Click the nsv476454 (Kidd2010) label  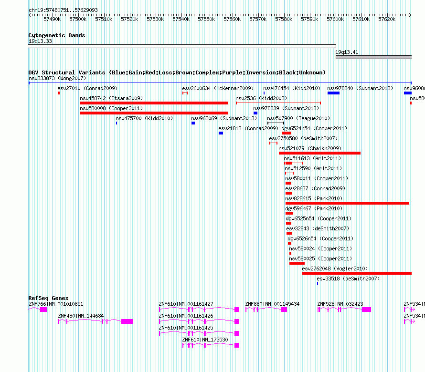point(292,89)
